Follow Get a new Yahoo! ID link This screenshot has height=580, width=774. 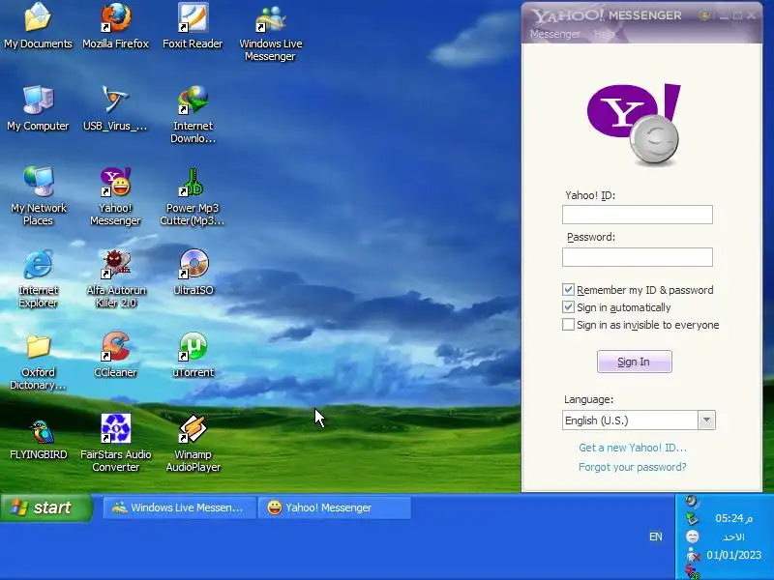tap(633, 448)
